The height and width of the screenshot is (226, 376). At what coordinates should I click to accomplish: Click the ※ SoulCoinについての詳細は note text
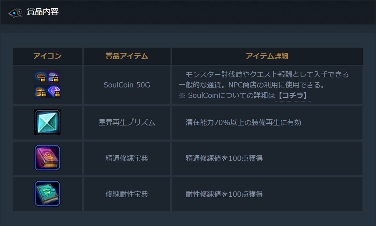[x=226, y=95]
